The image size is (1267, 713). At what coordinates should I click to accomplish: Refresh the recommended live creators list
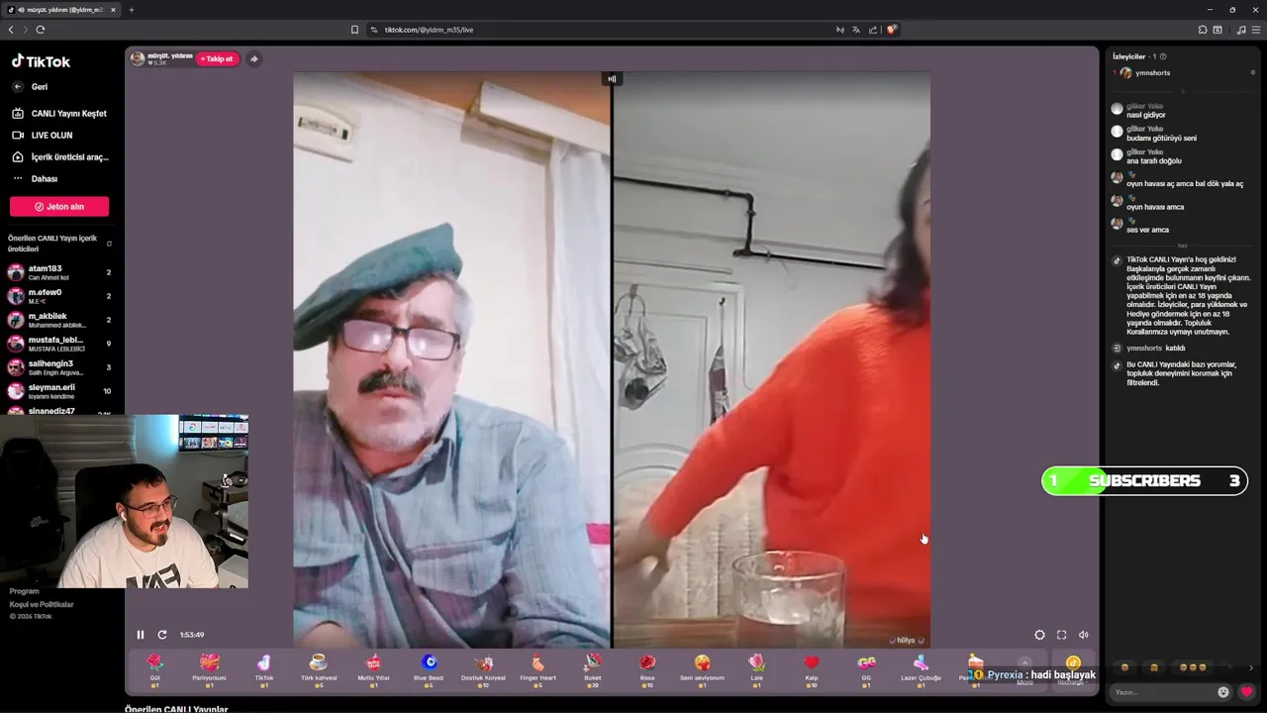point(109,243)
